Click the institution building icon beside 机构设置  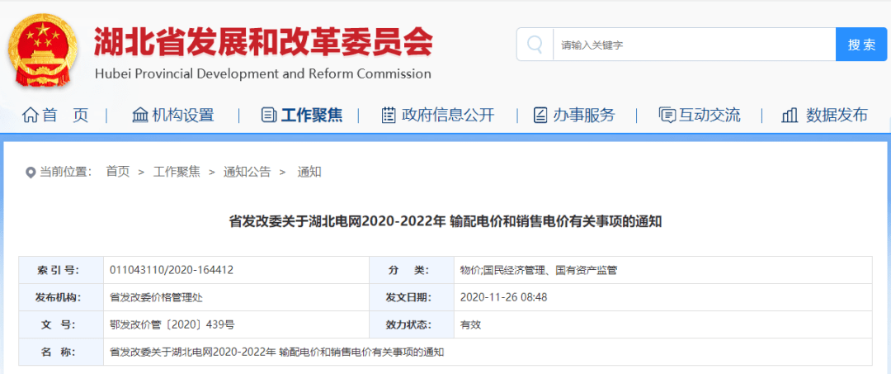[140, 116]
